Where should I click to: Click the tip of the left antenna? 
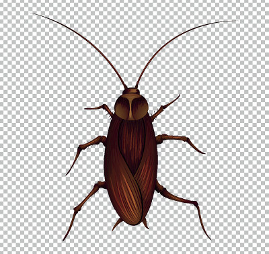click(x=32, y=13)
